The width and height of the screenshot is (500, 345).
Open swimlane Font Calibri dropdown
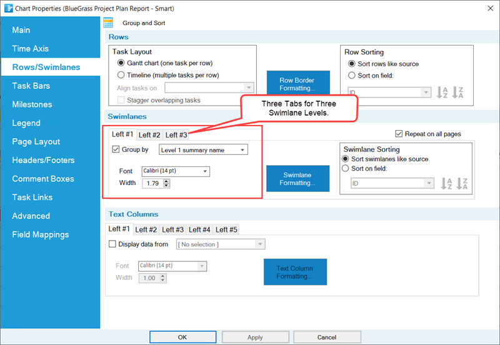[176, 171]
